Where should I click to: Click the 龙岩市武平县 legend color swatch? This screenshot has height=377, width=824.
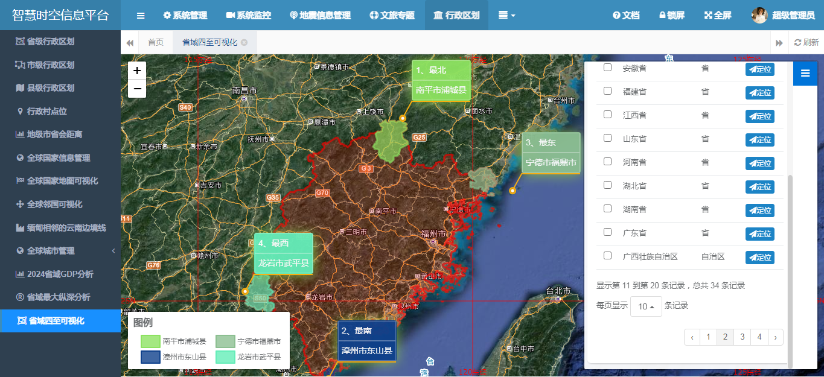click(x=225, y=357)
